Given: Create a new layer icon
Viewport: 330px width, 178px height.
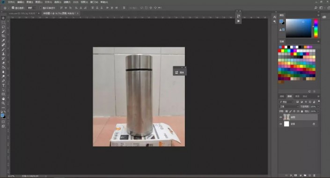Looking at the screenshot, I should point(309,175).
